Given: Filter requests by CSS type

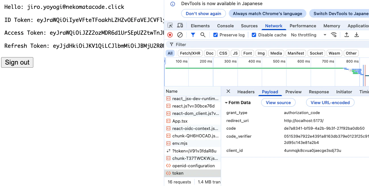Looking at the screenshot, I should pyautogui.click(x=223, y=53).
